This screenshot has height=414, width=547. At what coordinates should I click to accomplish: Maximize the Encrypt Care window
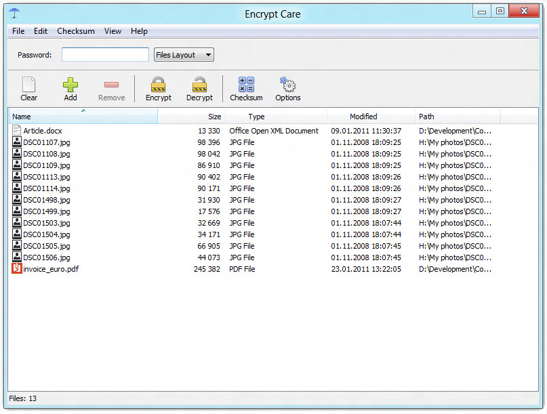coord(500,11)
